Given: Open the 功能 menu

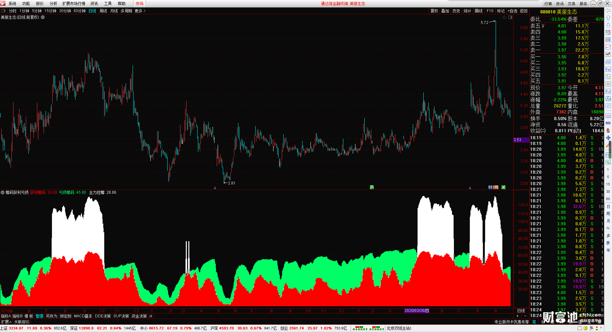Looking at the screenshot, I should [x=26, y=4].
